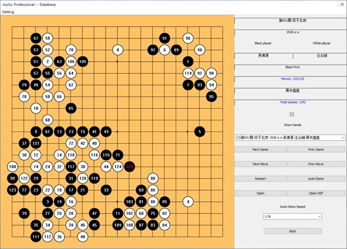Click white stone 8
Viewport: 347px width, 249px height.
[118, 50]
